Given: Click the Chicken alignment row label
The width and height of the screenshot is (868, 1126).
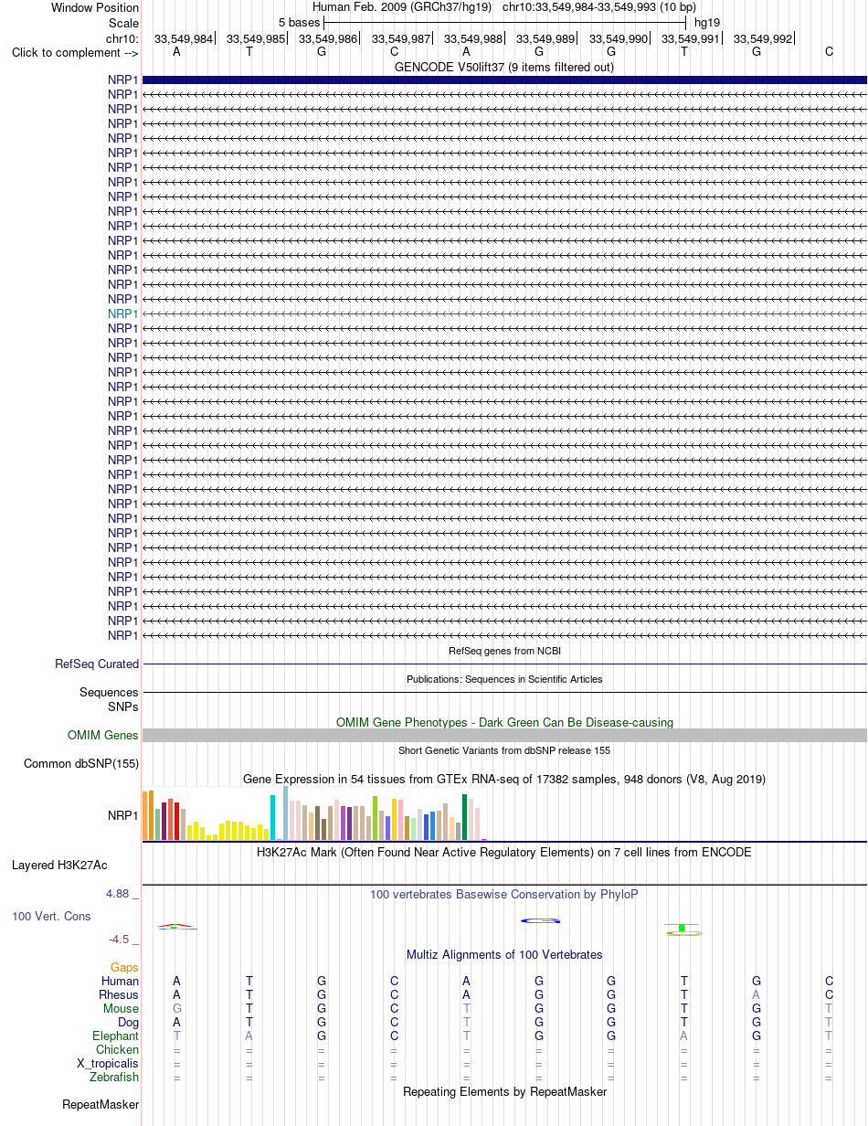Looking at the screenshot, I should [x=117, y=1049].
